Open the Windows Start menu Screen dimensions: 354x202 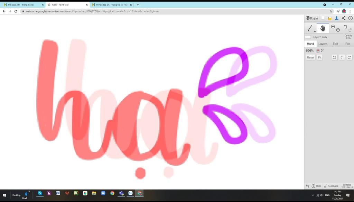point(4,195)
